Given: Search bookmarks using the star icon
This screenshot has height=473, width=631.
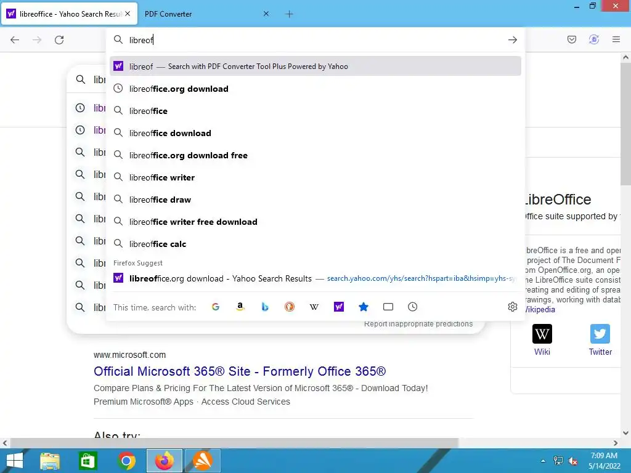Looking at the screenshot, I should click(x=364, y=307).
